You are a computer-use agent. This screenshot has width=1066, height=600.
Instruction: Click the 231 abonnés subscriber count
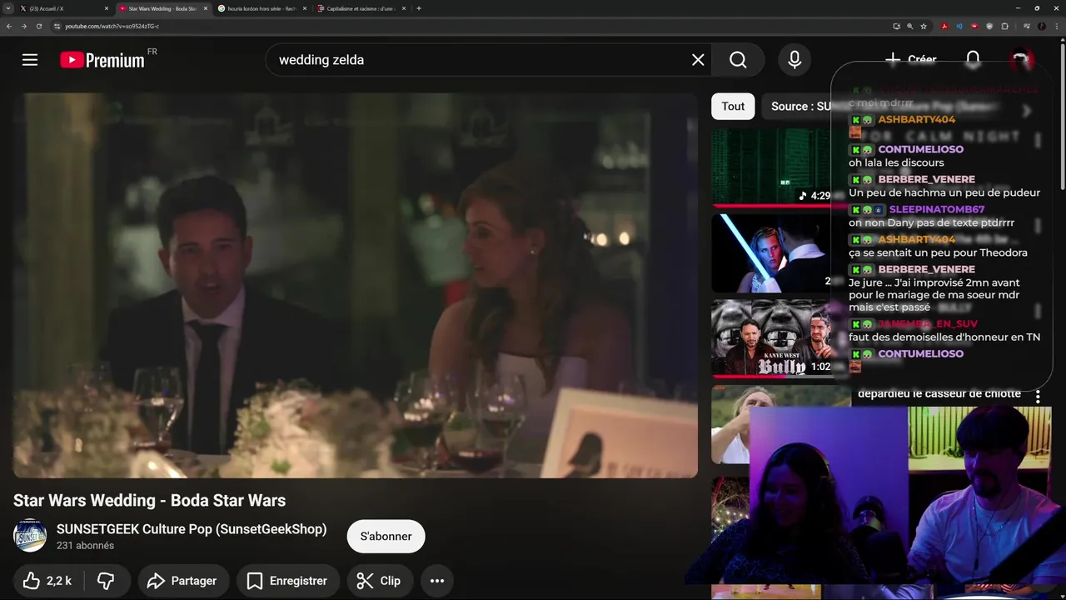85,546
